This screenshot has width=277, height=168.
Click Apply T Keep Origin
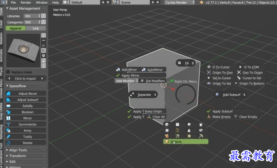pos(146,111)
